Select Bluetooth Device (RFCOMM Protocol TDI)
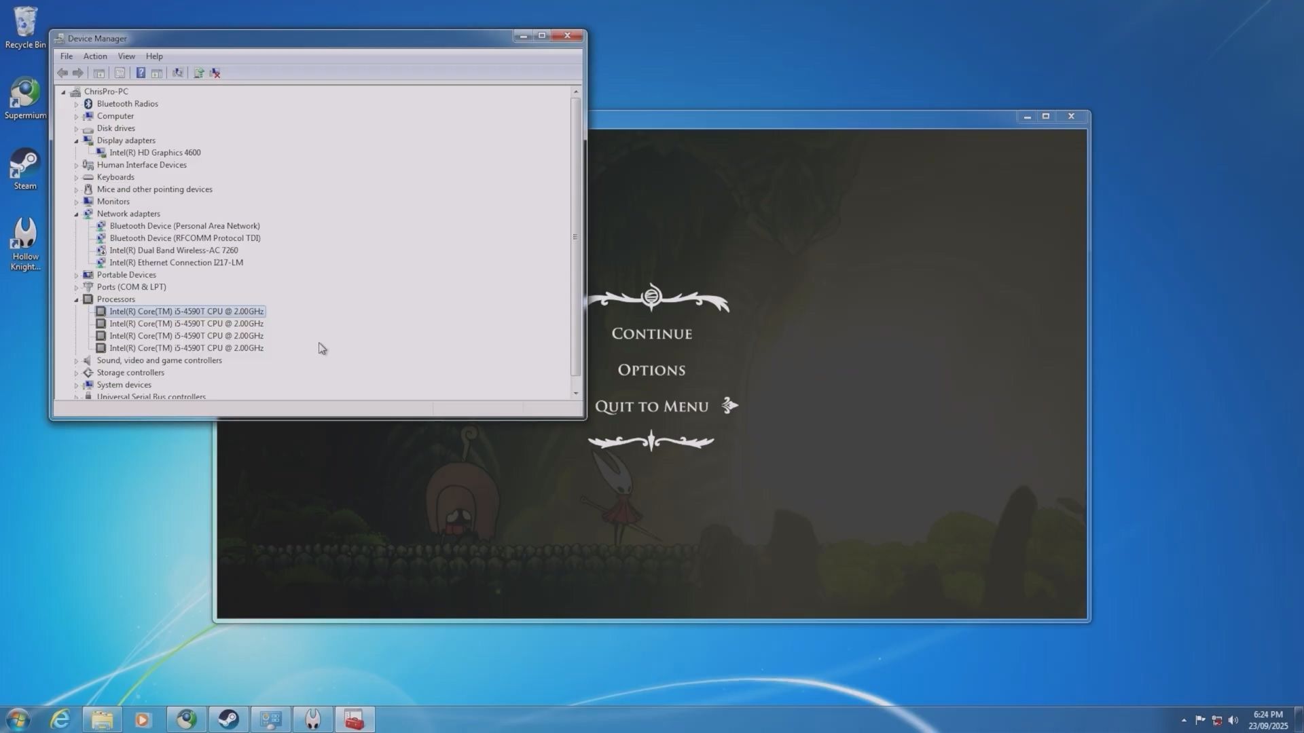 tap(185, 238)
